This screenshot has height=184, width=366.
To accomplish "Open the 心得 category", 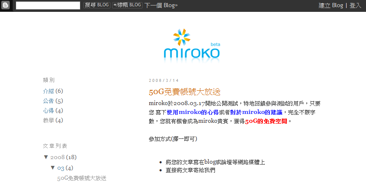I will [x=48, y=111].
